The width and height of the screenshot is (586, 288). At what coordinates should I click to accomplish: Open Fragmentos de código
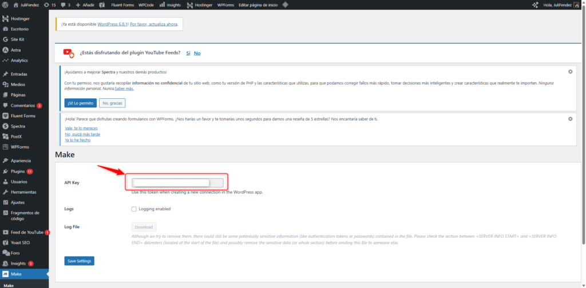24,215
